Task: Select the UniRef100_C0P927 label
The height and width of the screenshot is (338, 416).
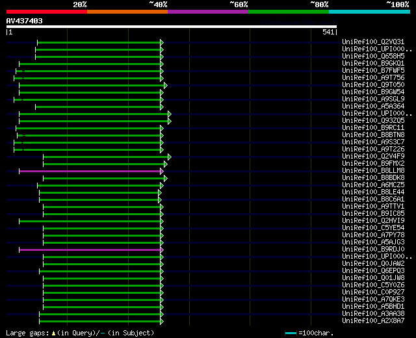Action: pyautogui.click(x=373, y=292)
